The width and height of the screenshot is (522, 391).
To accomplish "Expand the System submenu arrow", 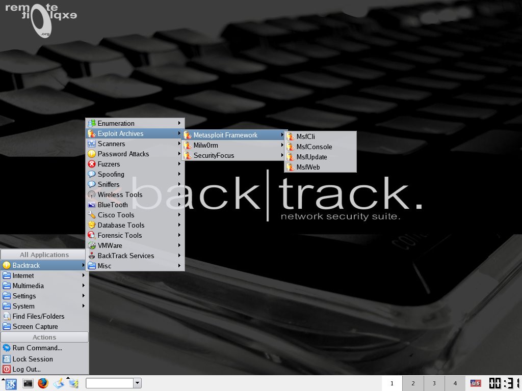I will coord(83,306).
